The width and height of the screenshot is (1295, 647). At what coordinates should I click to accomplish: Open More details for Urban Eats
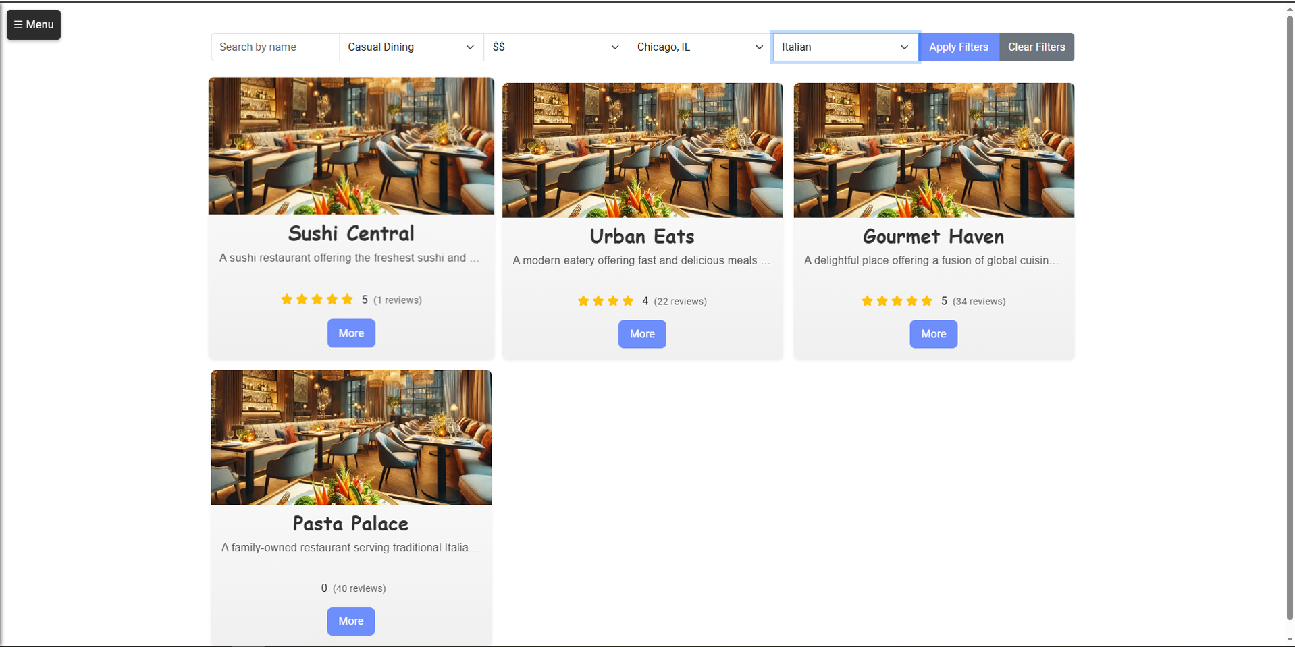[x=642, y=334]
